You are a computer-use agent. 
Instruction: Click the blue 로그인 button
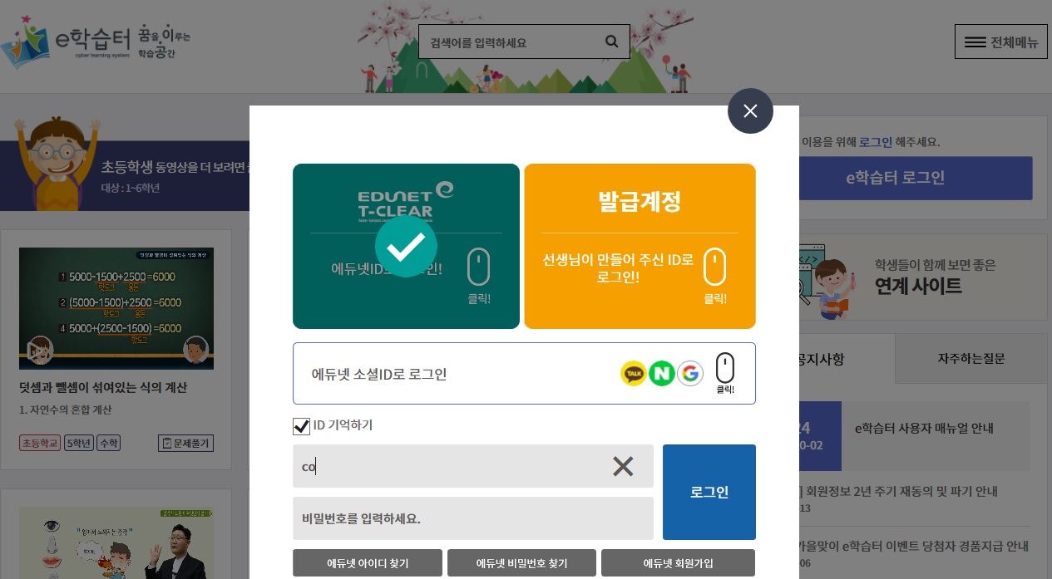tap(709, 492)
